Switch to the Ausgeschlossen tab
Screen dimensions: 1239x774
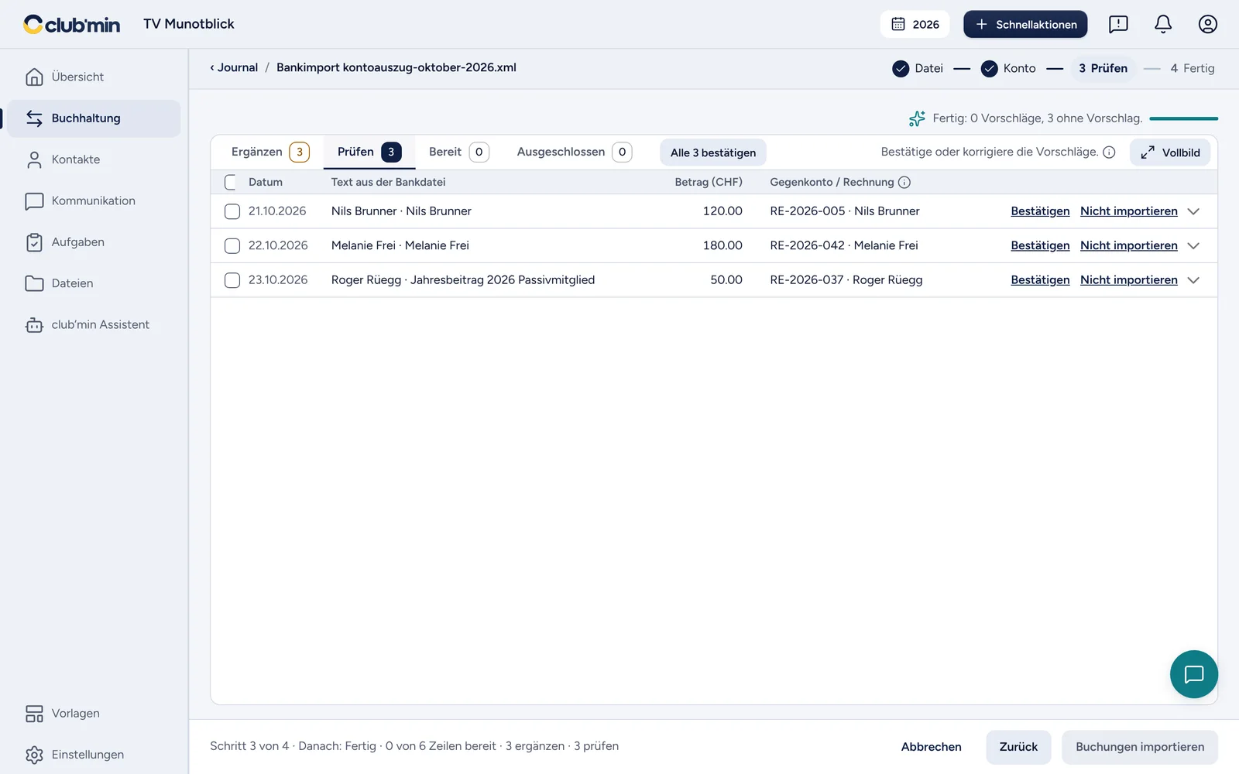[x=574, y=152]
